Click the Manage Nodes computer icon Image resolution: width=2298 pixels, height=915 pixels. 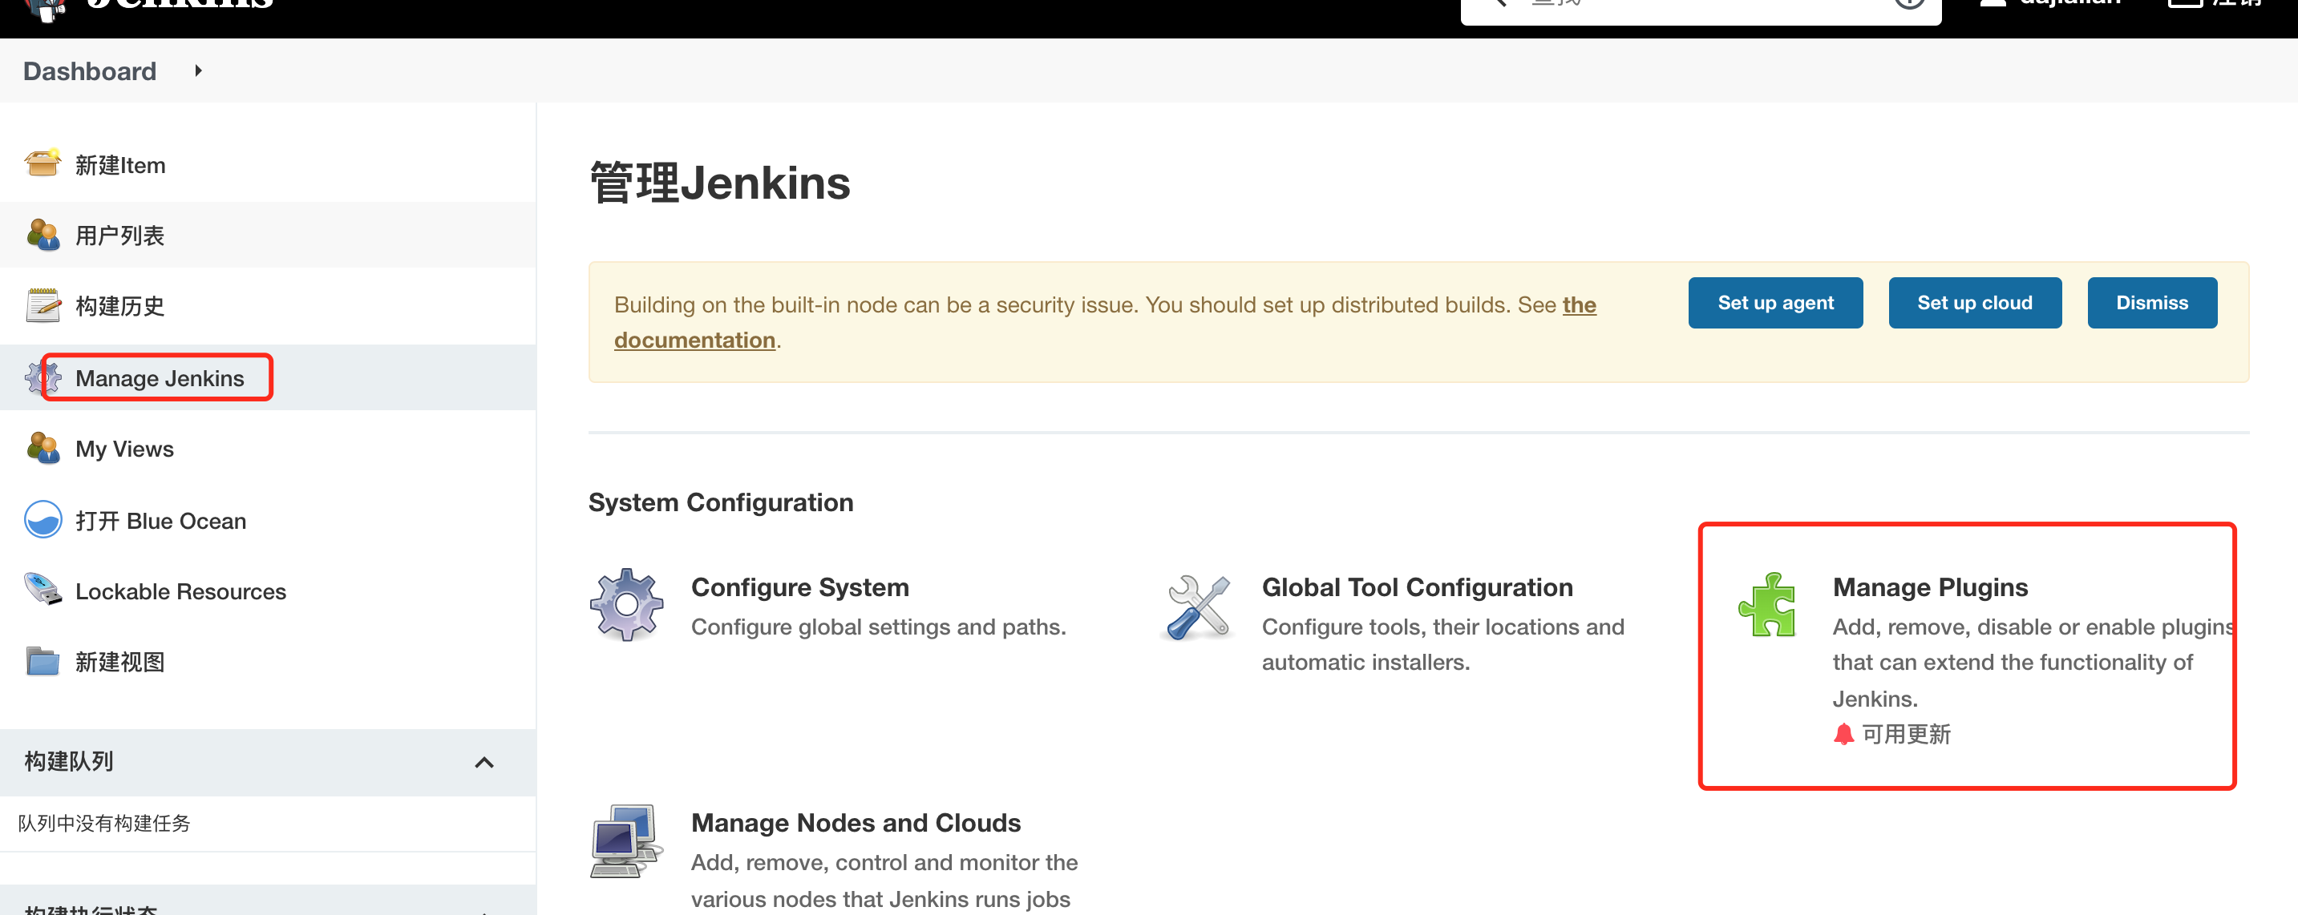point(625,840)
